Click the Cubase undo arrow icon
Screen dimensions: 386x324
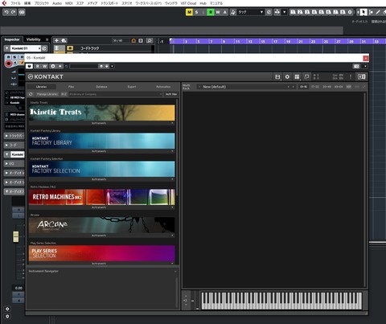[6, 12]
